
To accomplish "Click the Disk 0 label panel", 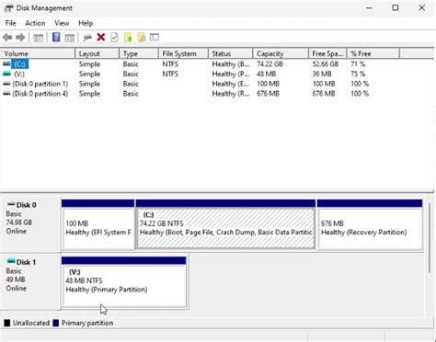I will click(x=30, y=224).
